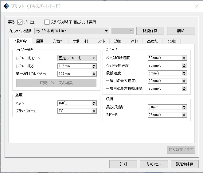The image size is (203, 173).
Task: Click the 新規保存 button
Action: [150, 31]
